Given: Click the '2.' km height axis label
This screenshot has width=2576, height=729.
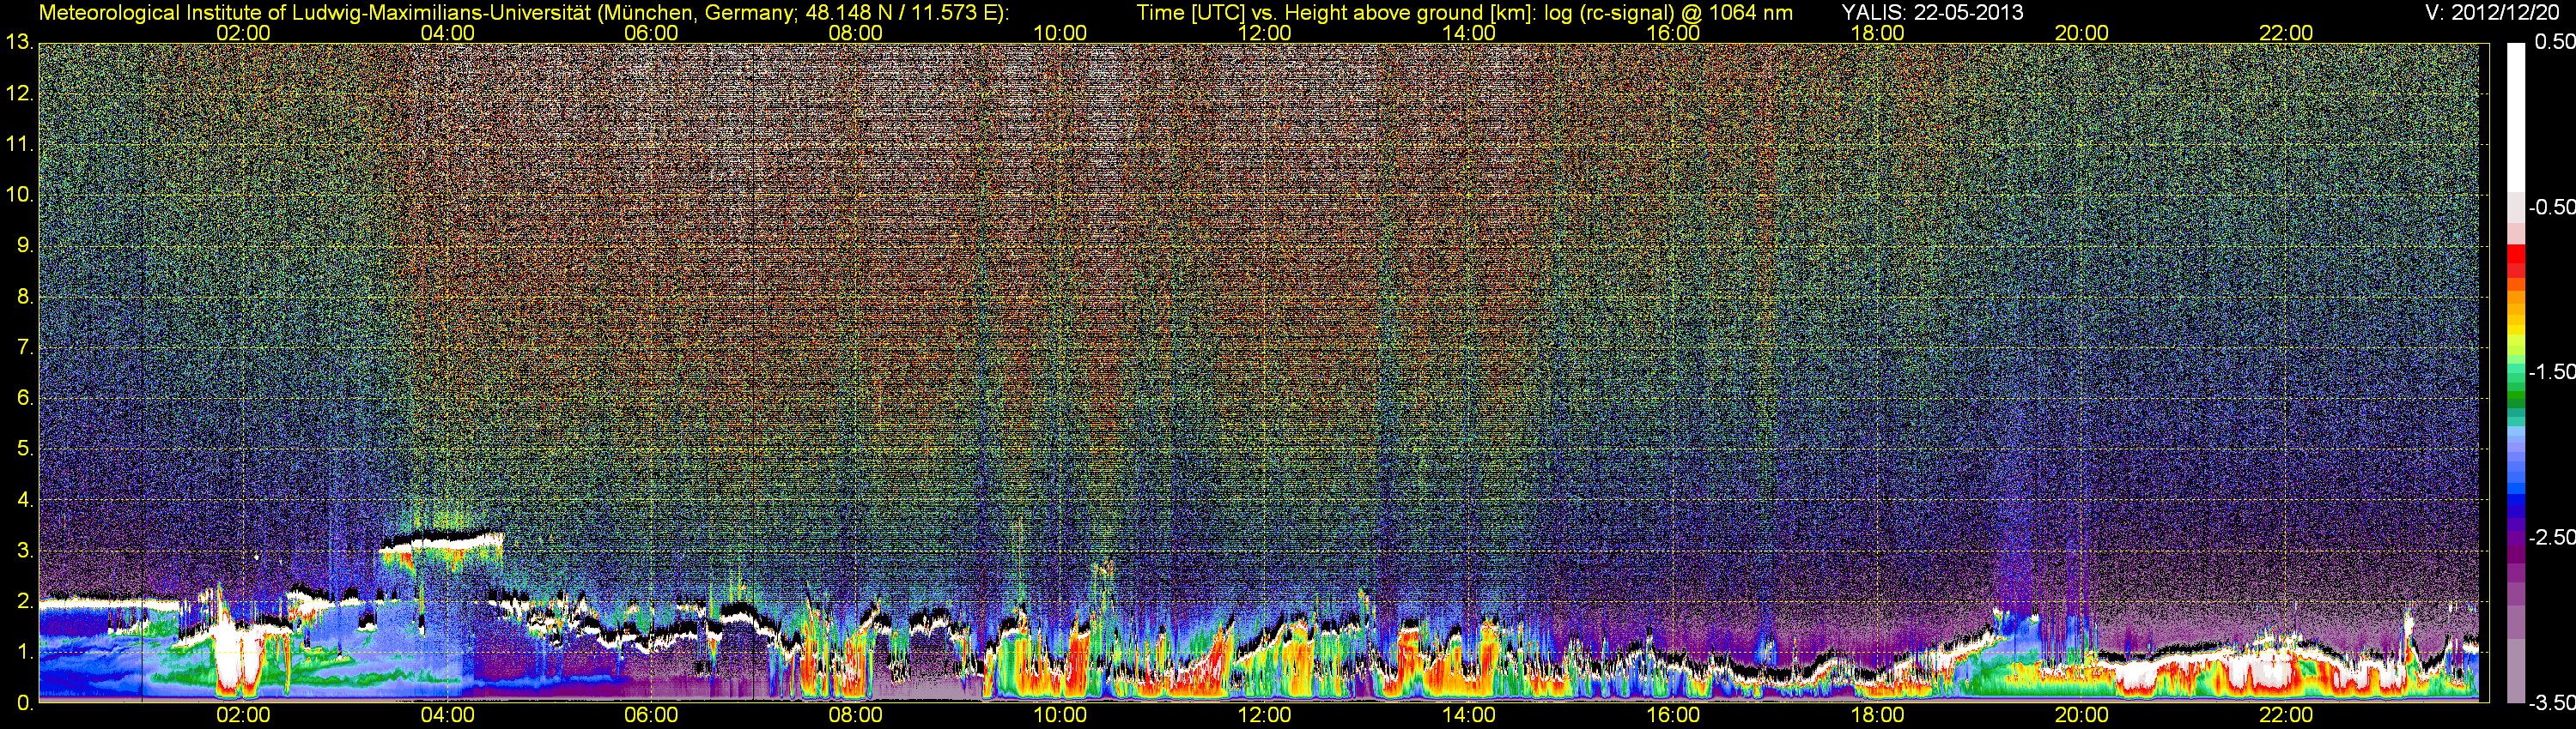Looking at the screenshot, I should [x=25, y=601].
